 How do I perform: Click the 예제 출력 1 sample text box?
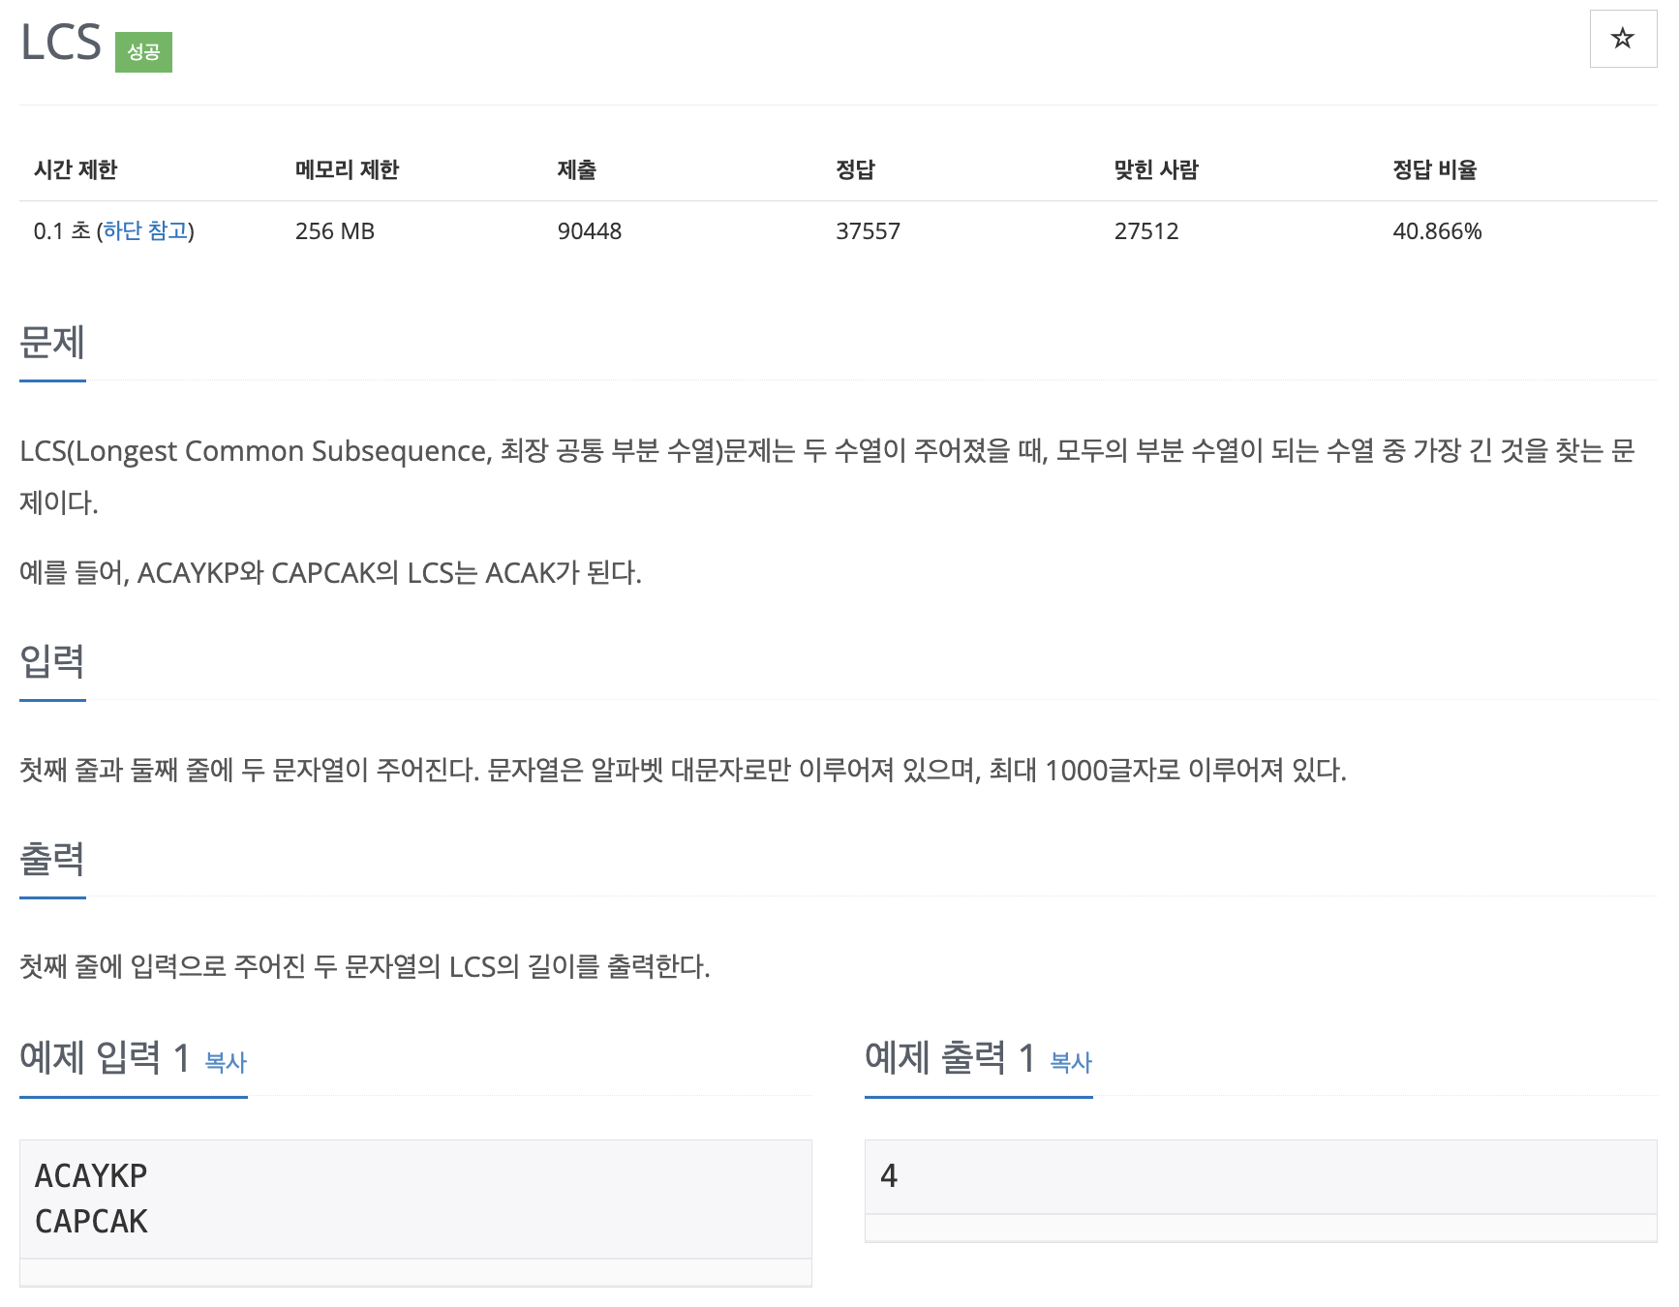pos(1261,1176)
